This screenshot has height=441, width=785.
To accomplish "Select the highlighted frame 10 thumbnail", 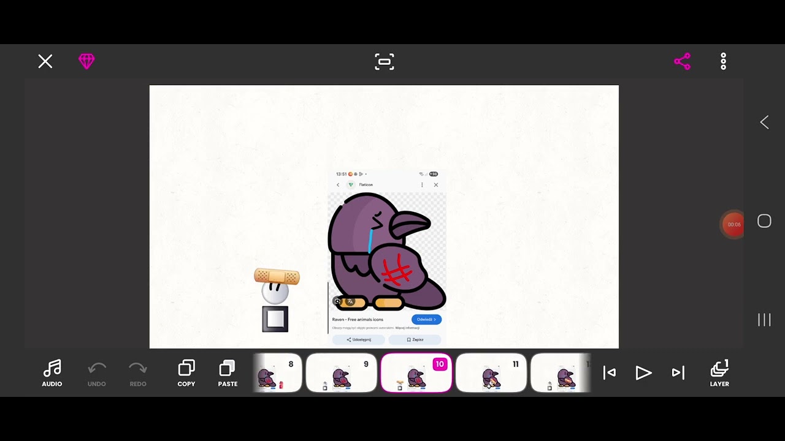I will tap(416, 372).
